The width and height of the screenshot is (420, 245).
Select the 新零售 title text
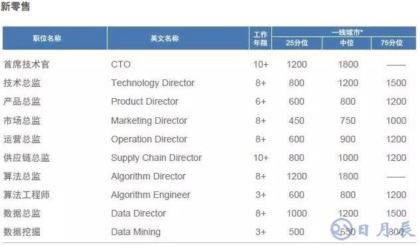coord(15,7)
